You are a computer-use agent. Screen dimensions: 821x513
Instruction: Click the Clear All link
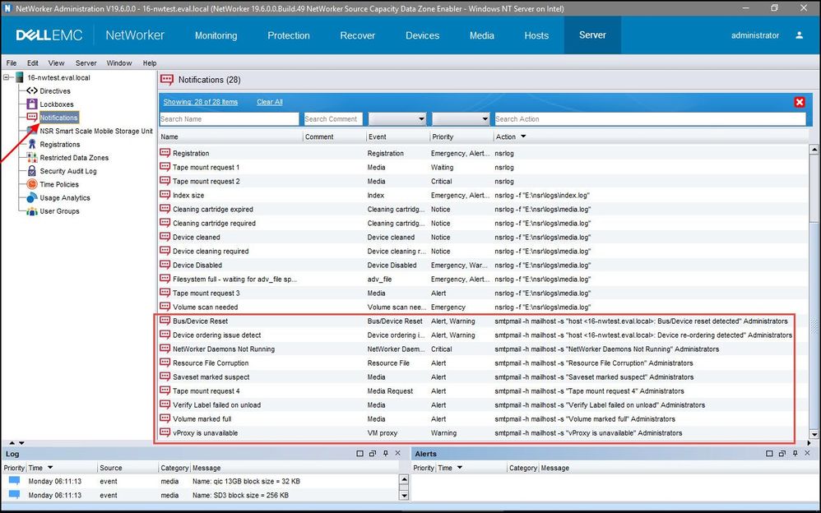270,102
